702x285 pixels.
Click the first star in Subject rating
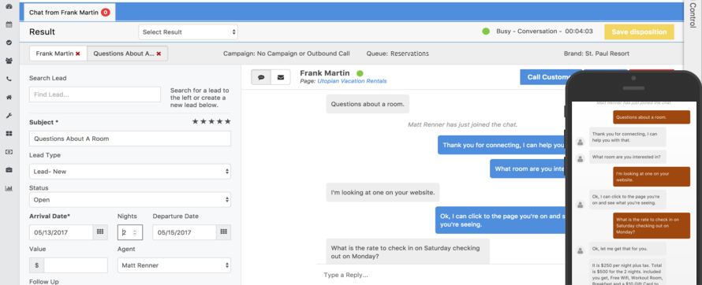tap(195, 121)
